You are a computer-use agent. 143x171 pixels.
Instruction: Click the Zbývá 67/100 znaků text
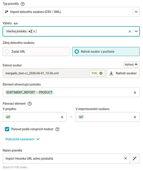point(15,167)
